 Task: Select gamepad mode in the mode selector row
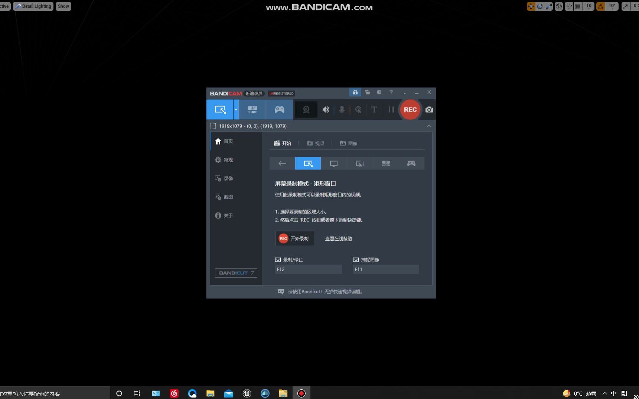(411, 163)
